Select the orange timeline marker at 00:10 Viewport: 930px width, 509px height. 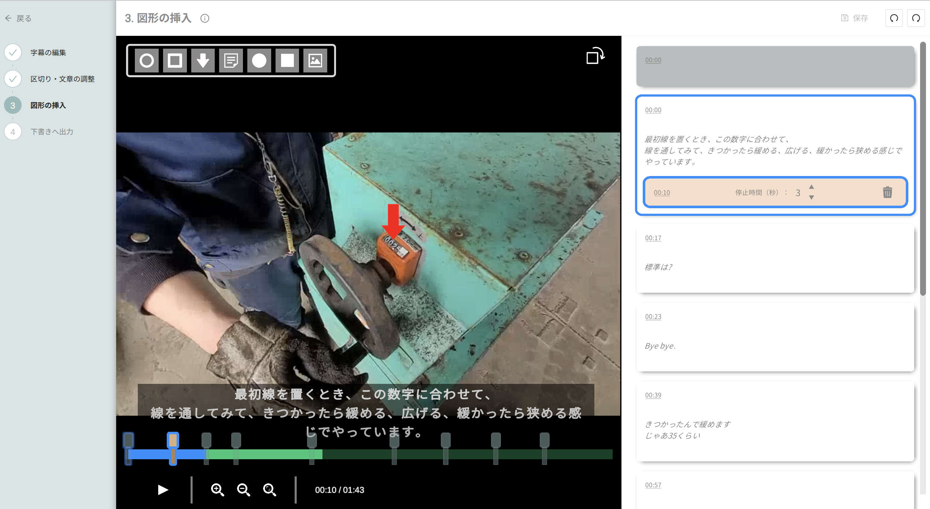[x=173, y=441]
